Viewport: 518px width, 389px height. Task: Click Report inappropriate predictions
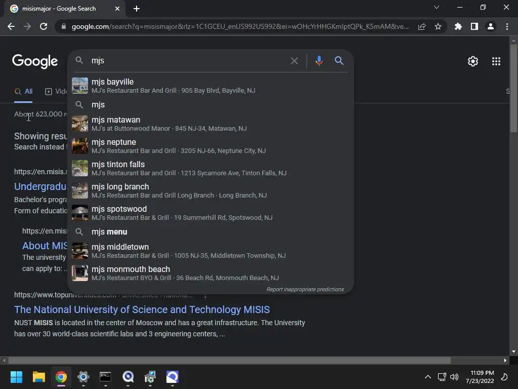click(x=305, y=289)
